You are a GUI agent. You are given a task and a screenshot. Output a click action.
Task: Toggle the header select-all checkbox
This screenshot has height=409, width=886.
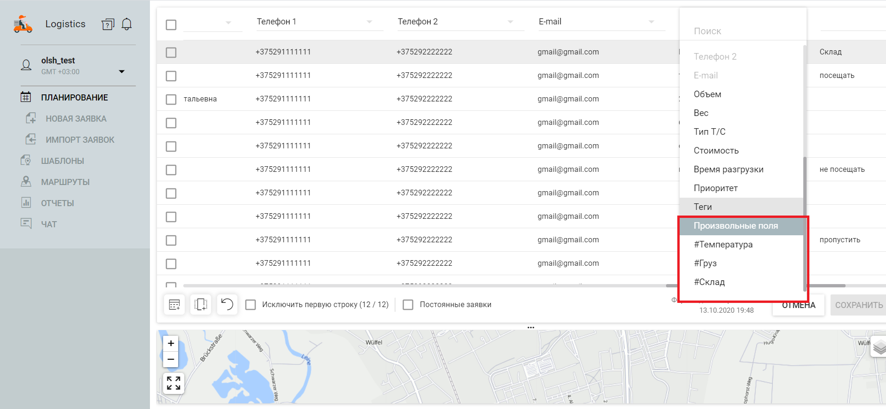[171, 25]
